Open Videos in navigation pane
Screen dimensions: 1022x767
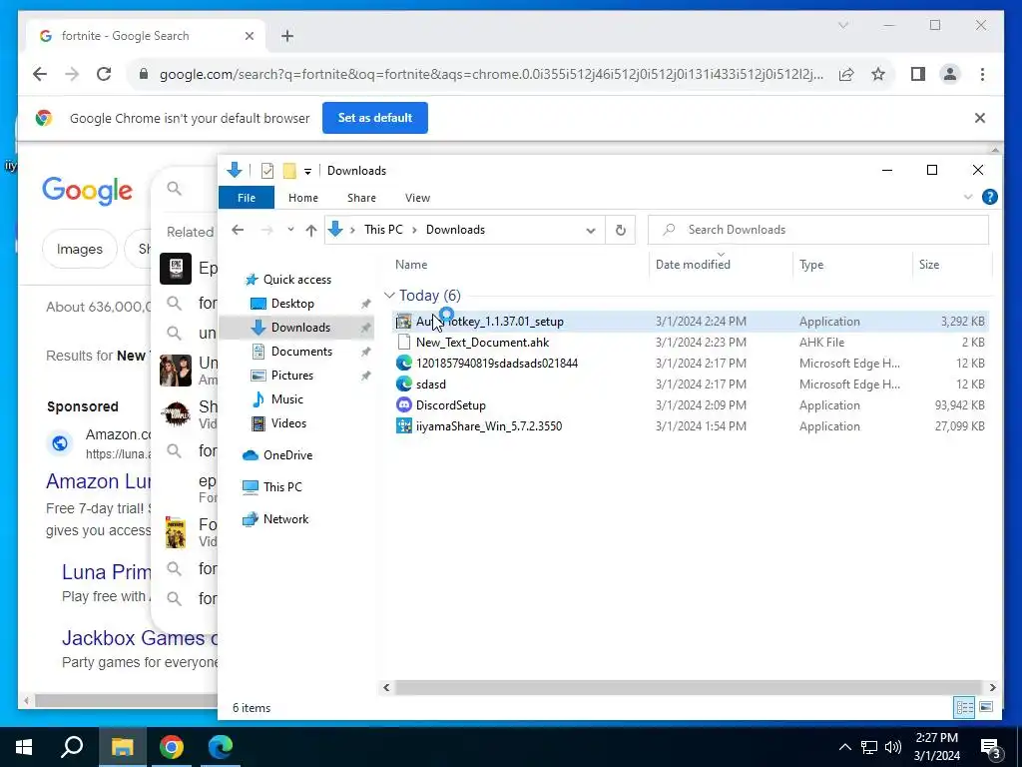pos(288,423)
